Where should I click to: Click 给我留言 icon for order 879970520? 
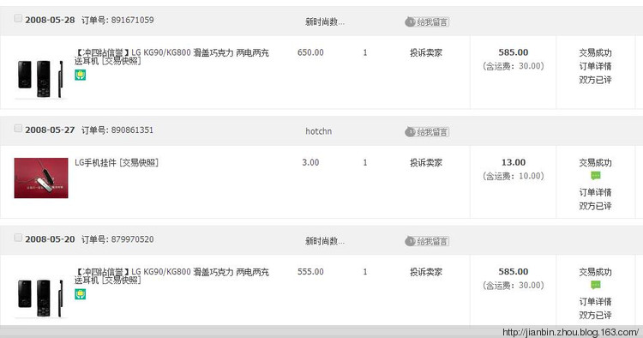tap(427, 241)
